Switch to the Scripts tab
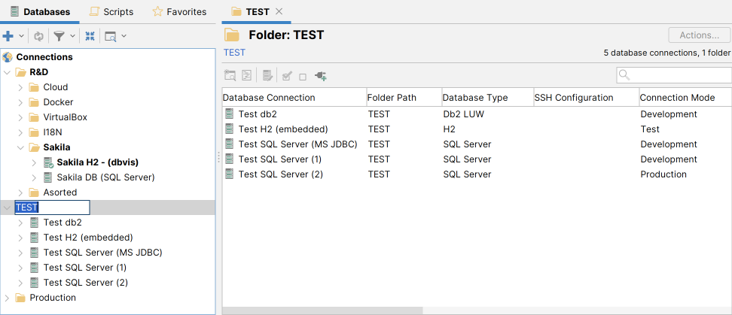 (111, 12)
